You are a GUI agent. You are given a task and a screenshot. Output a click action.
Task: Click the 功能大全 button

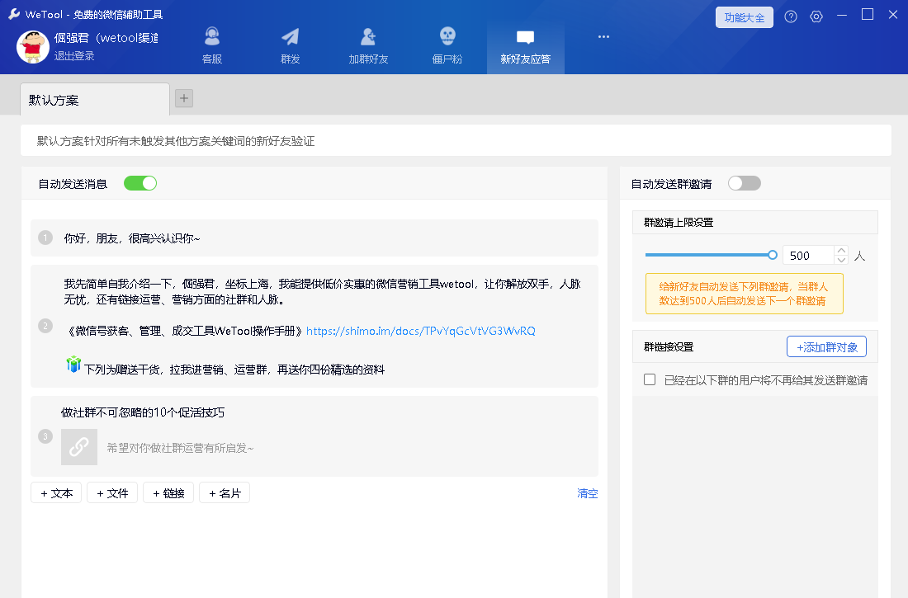[x=744, y=17]
